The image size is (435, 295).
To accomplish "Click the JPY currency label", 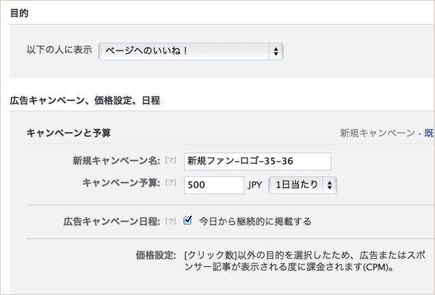I will 256,184.
